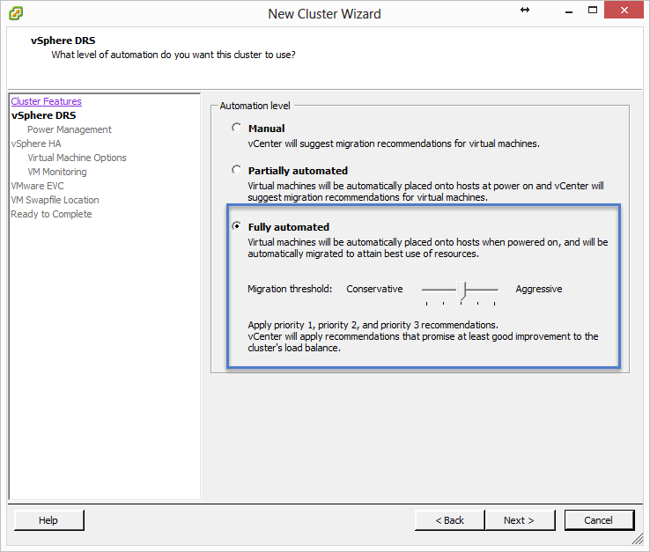Screen dimensions: 650x552
Task: Click the Migration threshold label
Action: 290,289
